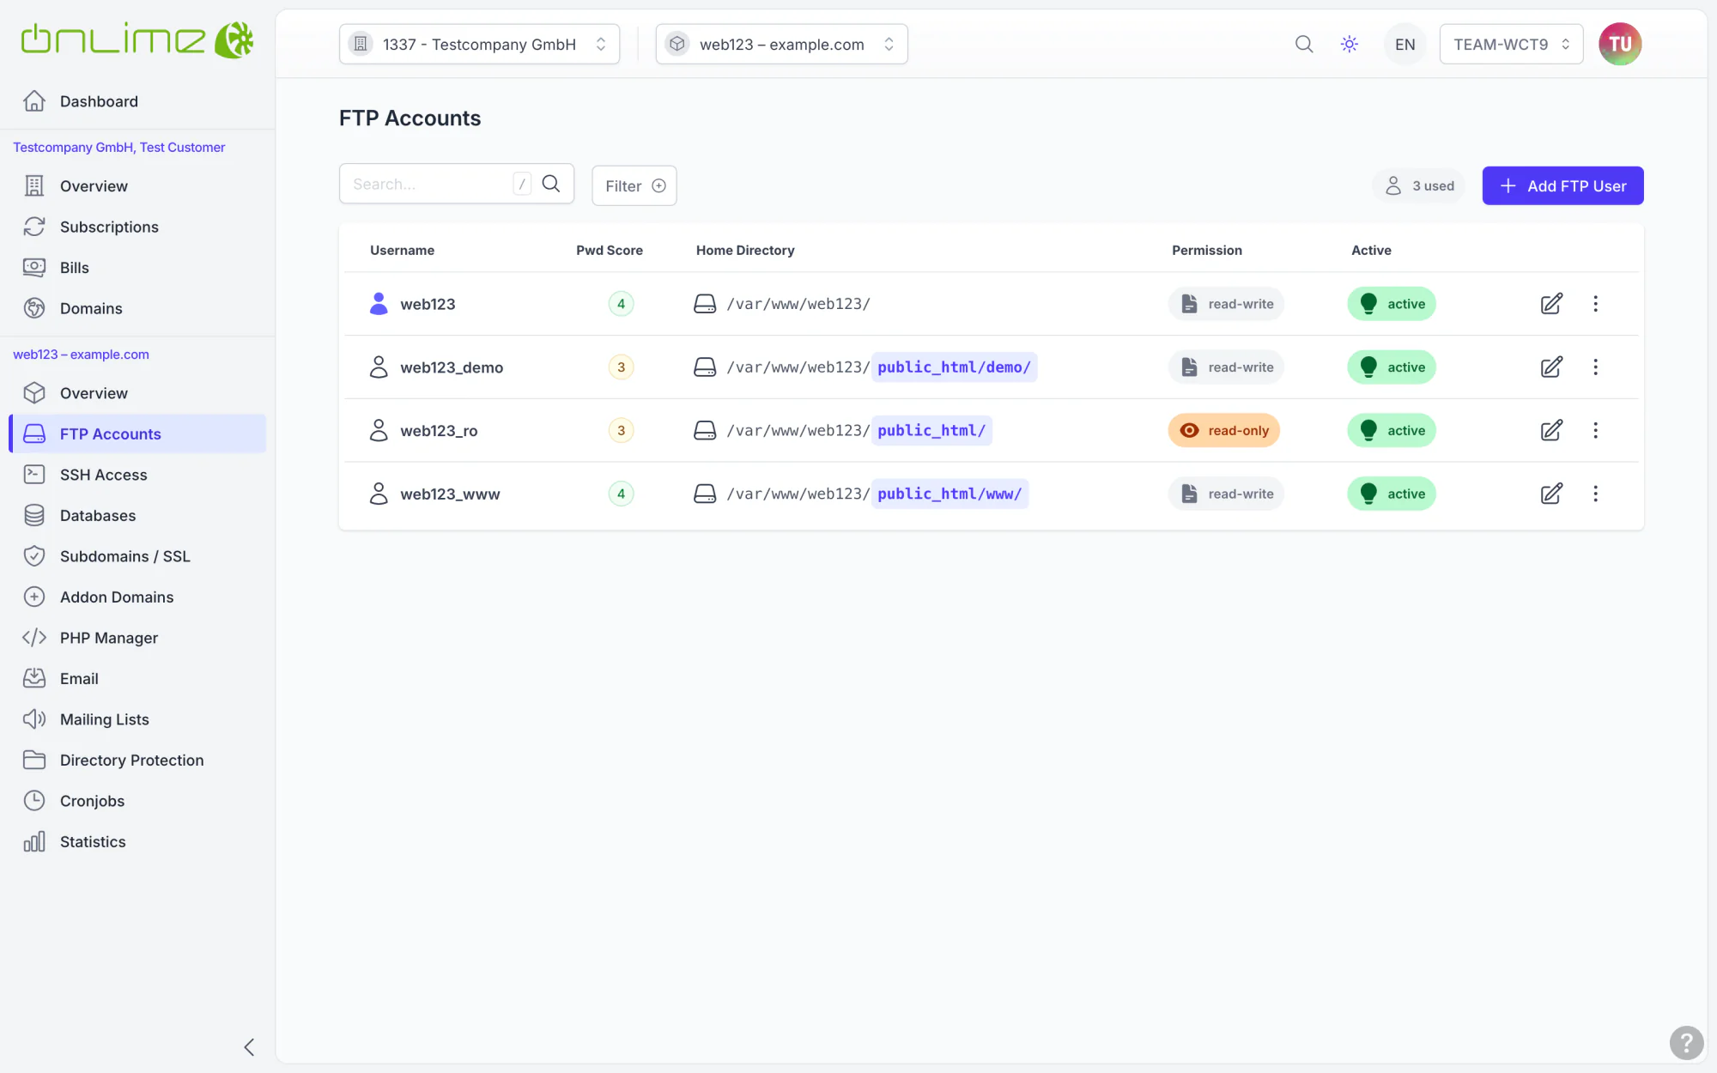The height and width of the screenshot is (1073, 1717).
Task: Click the global search magnifier icon
Action: click(1304, 44)
